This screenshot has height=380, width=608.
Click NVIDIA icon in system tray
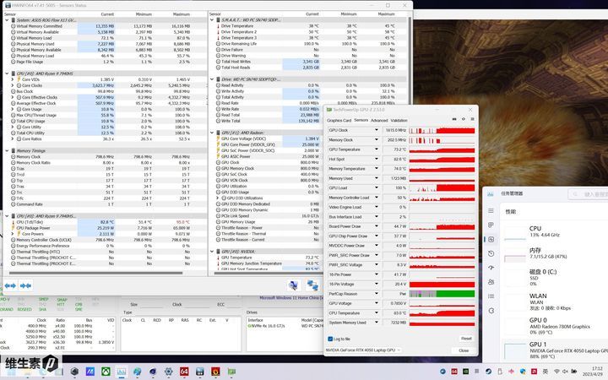pos(465,372)
